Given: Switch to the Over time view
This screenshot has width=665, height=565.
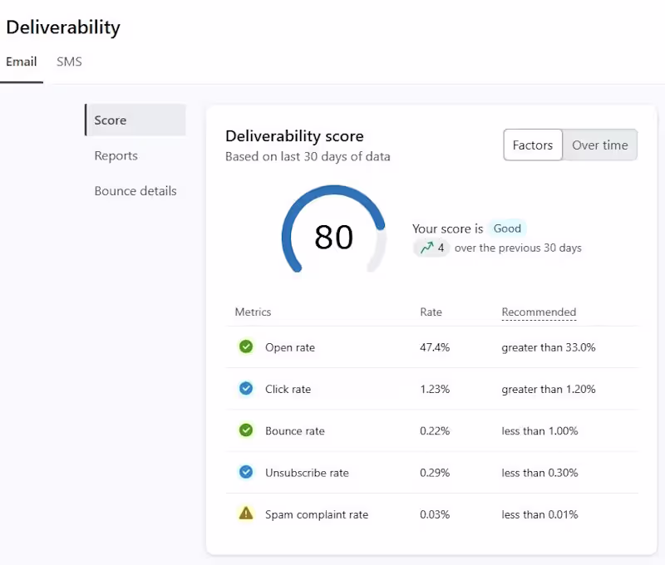Looking at the screenshot, I should 599,145.
